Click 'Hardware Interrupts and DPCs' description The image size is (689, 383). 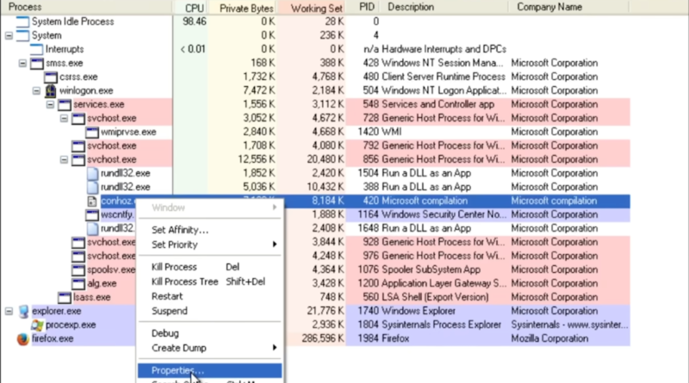[444, 49]
